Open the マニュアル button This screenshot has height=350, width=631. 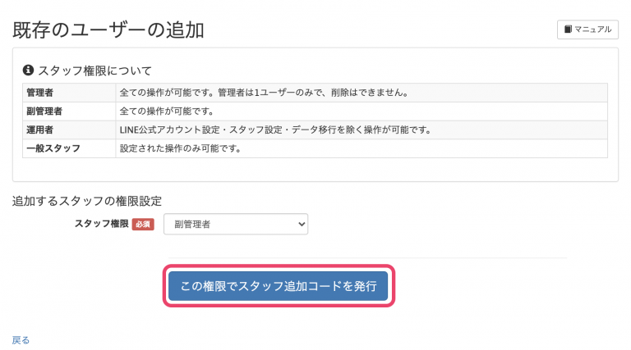(x=587, y=30)
